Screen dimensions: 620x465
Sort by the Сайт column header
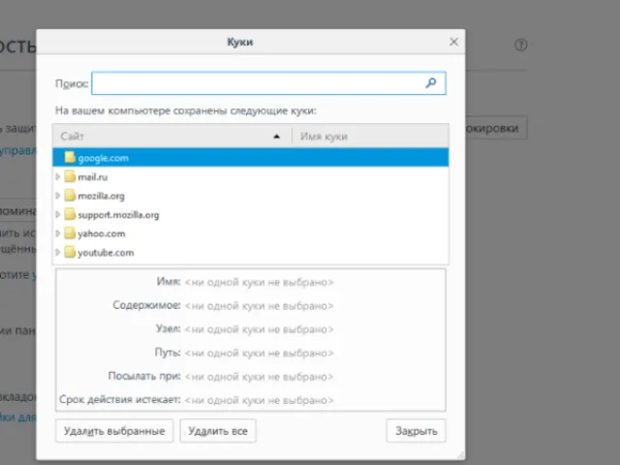click(x=172, y=136)
